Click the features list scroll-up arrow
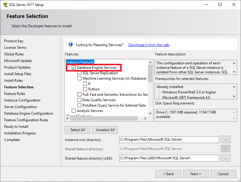This screenshot has height=182, width=241. point(150,62)
